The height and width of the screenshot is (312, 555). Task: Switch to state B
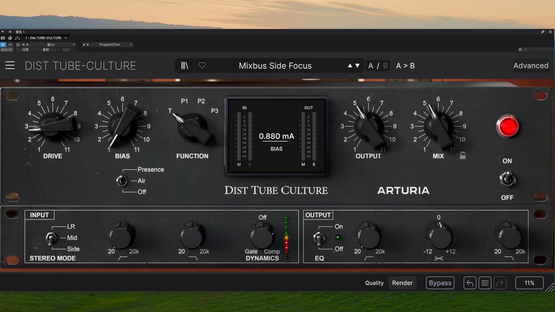[385, 66]
